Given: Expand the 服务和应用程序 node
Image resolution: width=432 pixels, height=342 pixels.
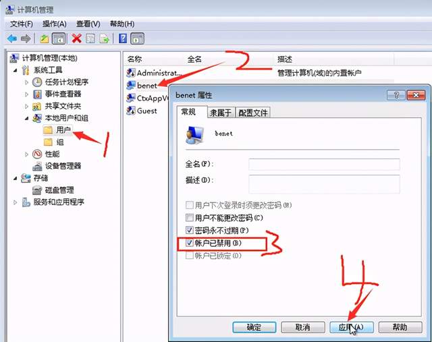Looking at the screenshot, I should pyautogui.click(x=15, y=202).
